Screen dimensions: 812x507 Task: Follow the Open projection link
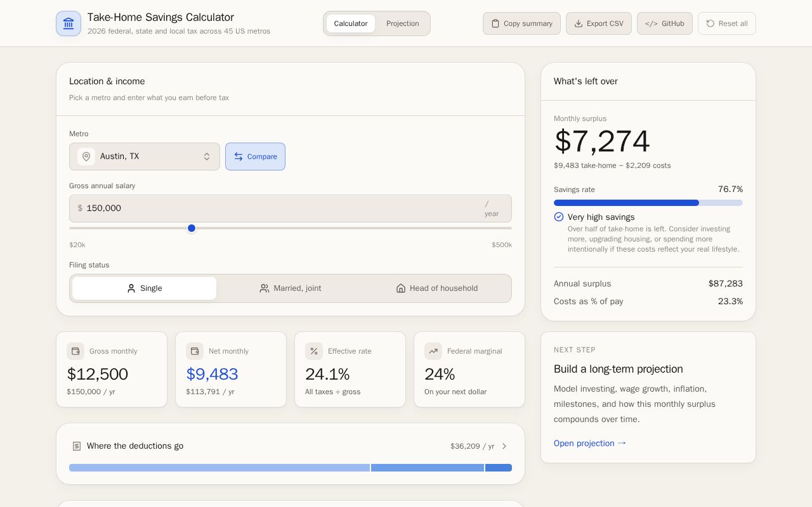(x=590, y=443)
